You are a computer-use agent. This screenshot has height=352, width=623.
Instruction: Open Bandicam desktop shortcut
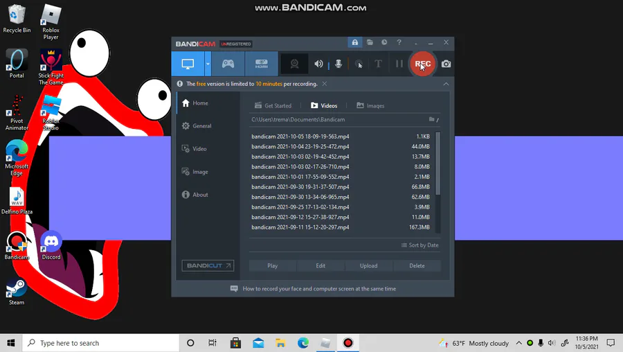tap(17, 245)
